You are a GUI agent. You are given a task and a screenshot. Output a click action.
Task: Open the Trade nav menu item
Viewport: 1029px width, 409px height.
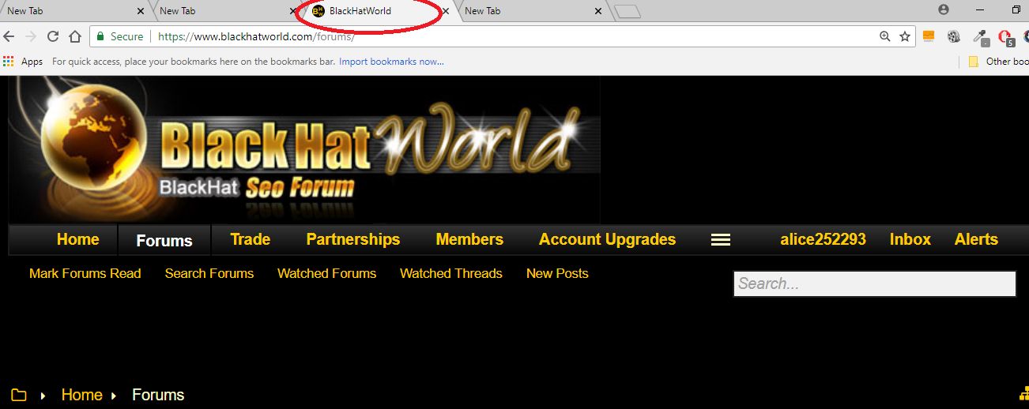coord(251,239)
